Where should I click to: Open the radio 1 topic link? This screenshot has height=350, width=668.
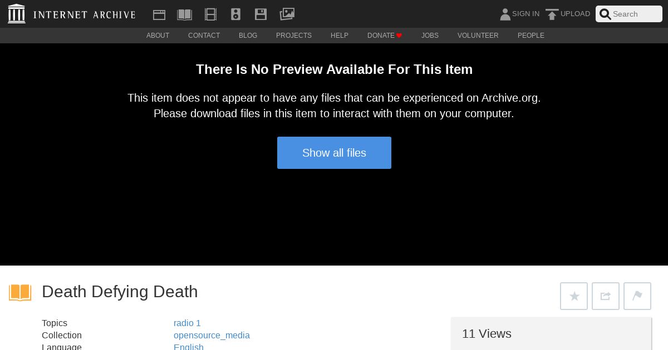pyautogui.click(x=187, y=323)
